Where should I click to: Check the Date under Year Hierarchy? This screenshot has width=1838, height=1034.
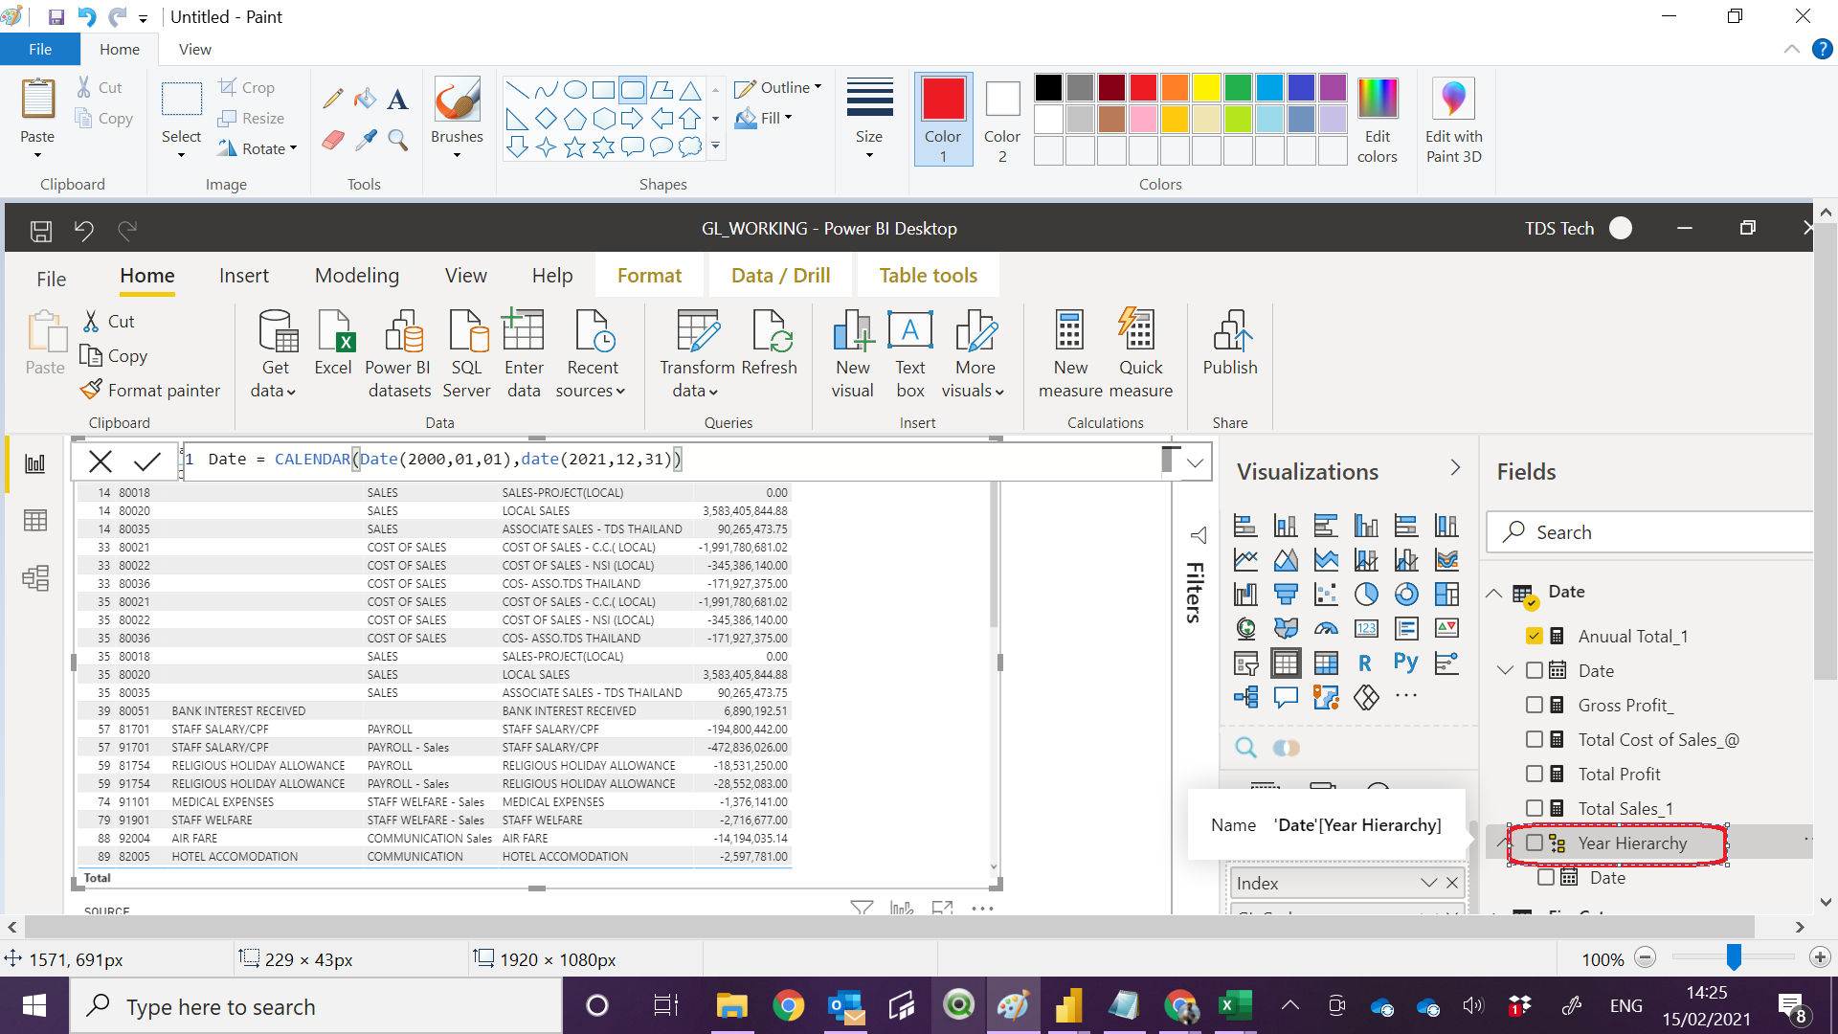pyautogui.click(x=1546, y=877)
